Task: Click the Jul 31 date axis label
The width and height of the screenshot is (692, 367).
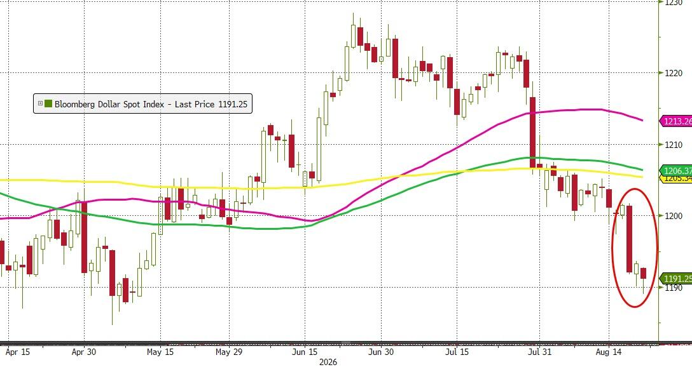Action: pos(540,352)
